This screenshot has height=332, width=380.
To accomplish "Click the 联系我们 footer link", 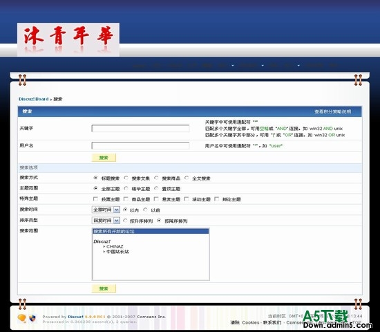I will pyautogui.click(x=272, y=322).
